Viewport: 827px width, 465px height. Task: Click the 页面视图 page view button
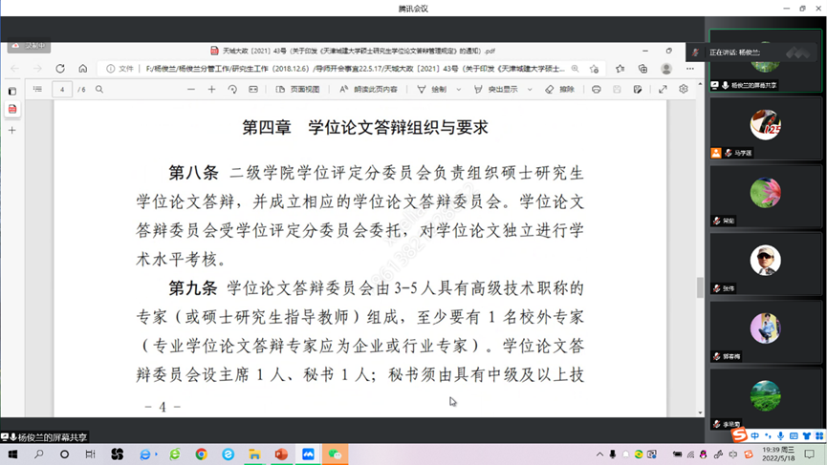pyautogui.click(x=298, y=90)
